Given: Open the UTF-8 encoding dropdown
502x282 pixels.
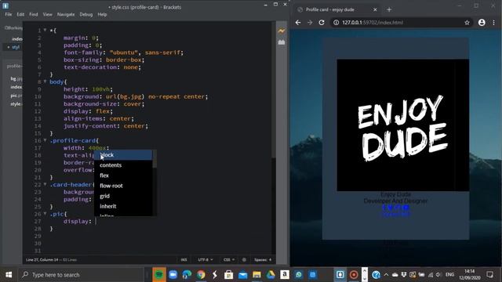Looking at the screenshot, I should (206, 259).
